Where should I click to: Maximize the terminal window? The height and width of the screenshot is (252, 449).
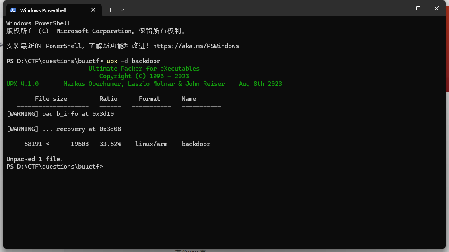click(418, 9)
